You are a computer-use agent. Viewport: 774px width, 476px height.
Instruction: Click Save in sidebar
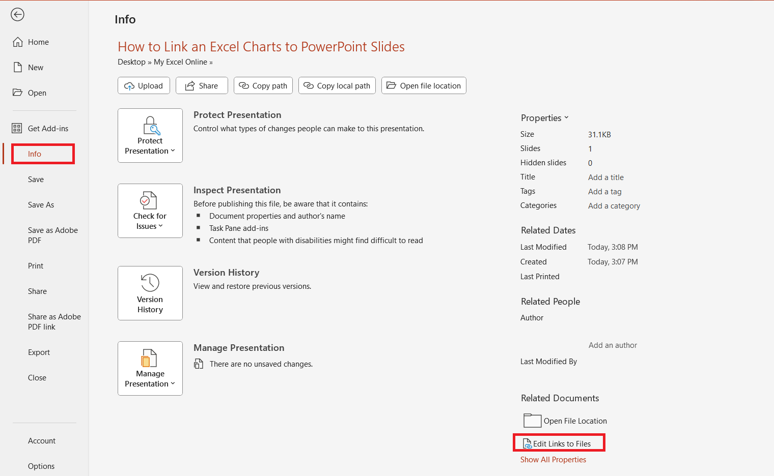pos(36,180)
